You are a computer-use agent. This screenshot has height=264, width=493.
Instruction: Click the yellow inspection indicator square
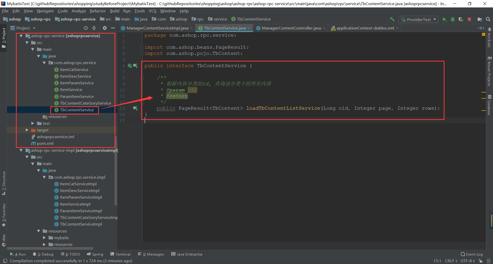tap(483, 34)
